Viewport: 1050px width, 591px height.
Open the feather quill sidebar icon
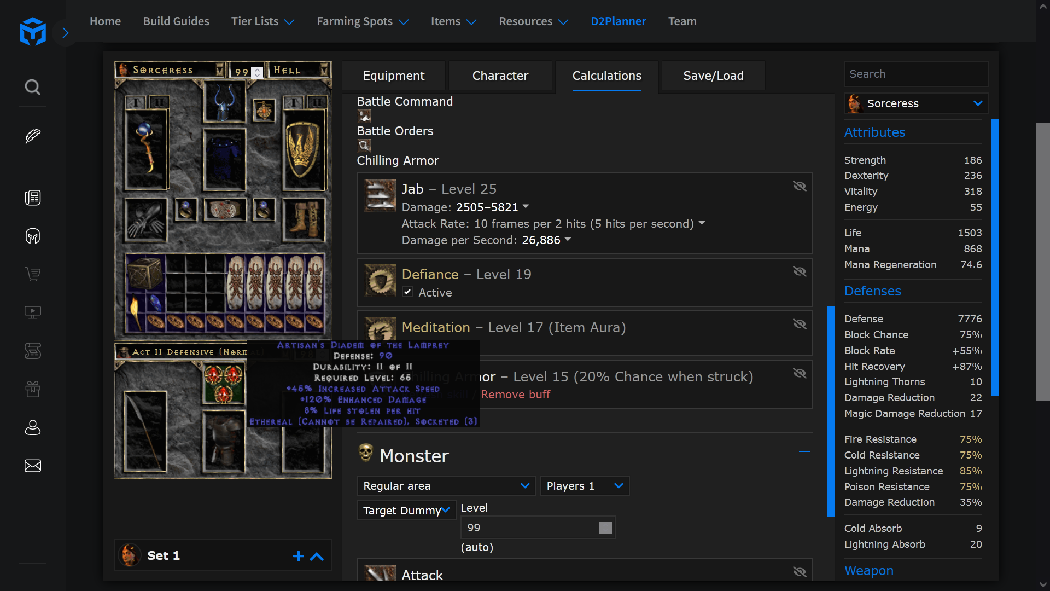coord(33,136)
